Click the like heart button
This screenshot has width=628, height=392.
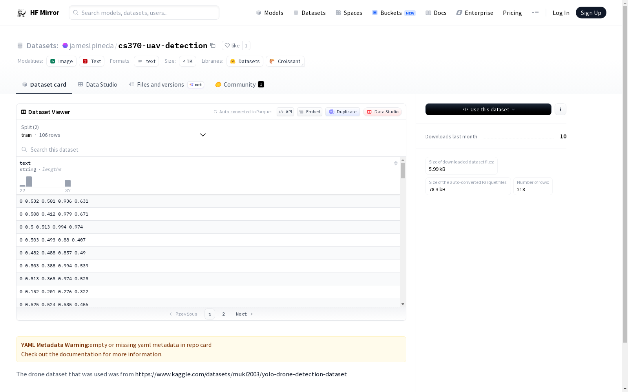232,45
